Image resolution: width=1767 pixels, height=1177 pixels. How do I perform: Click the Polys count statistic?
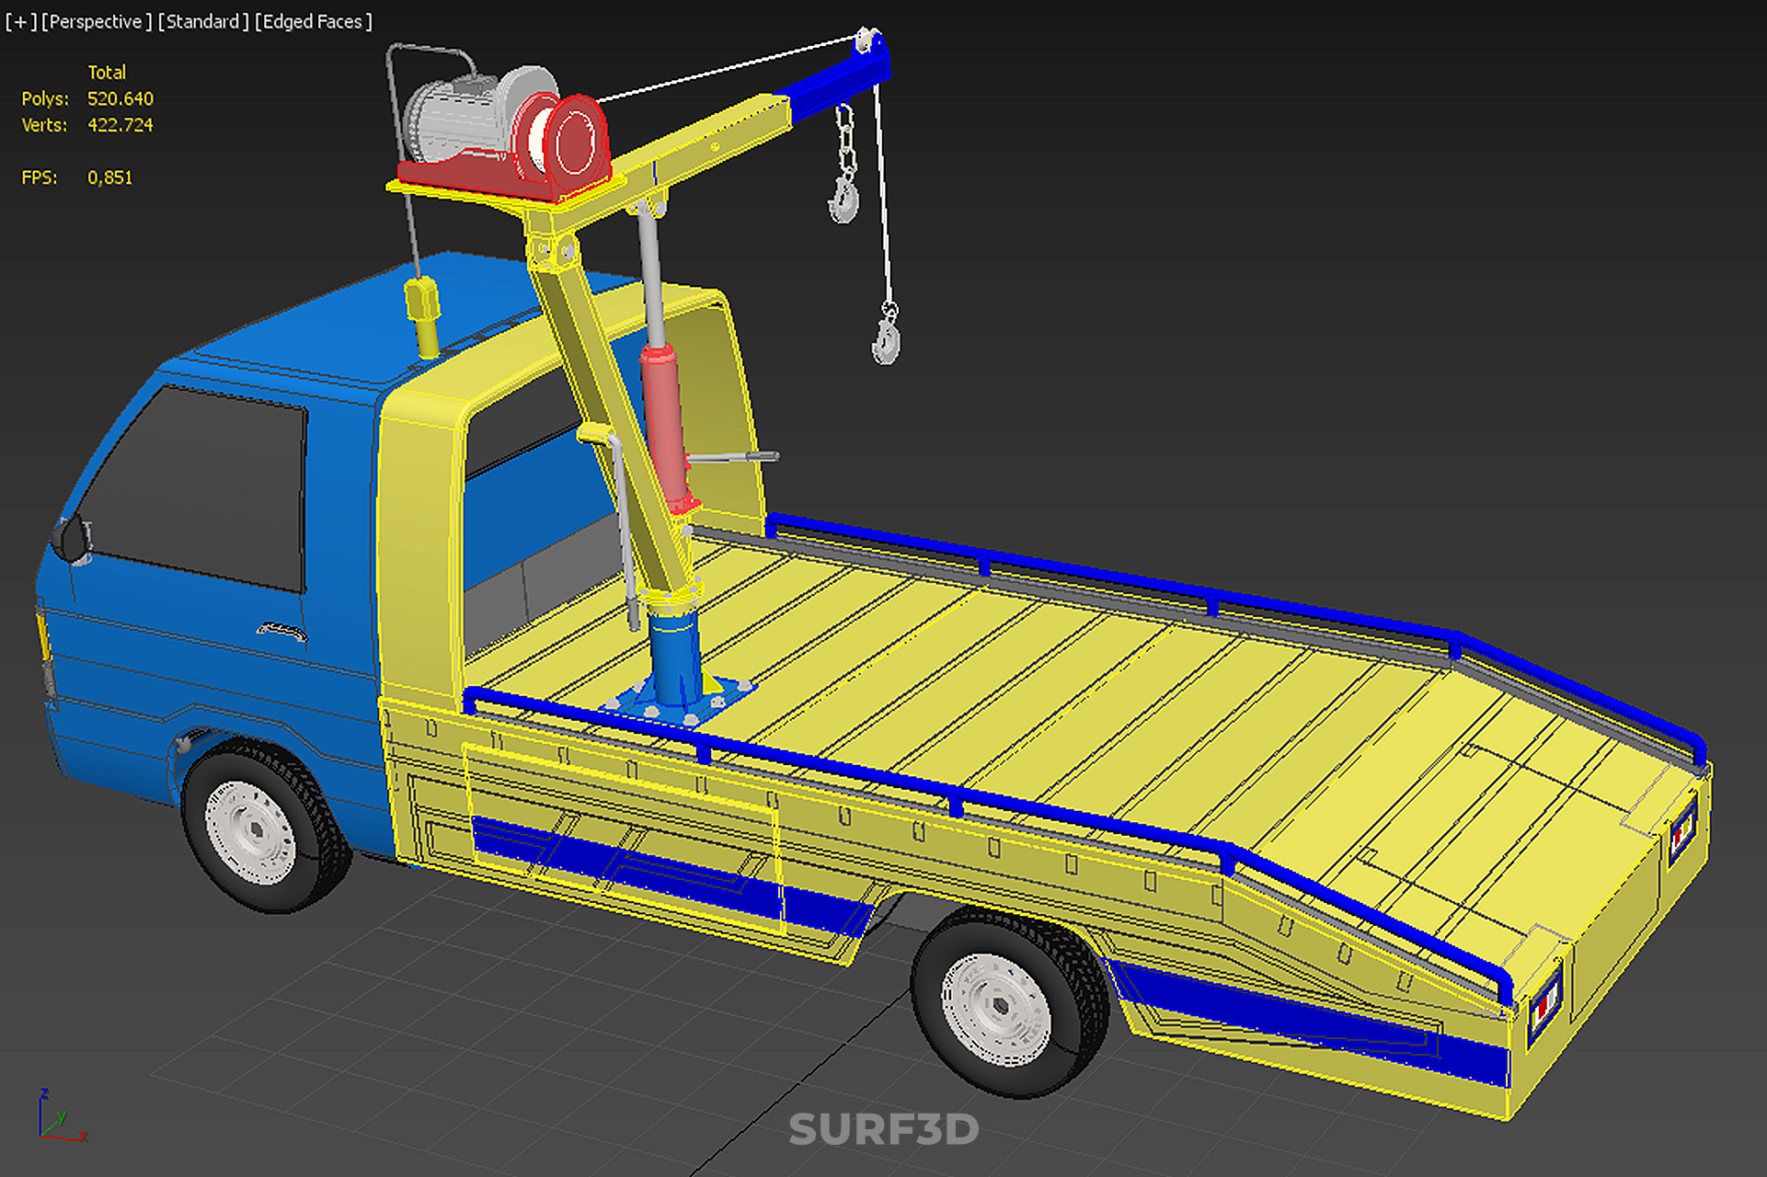[120, 98]
